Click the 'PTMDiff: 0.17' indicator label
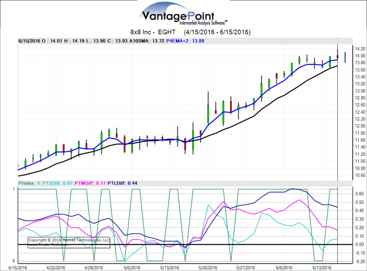 pos(90,183)
